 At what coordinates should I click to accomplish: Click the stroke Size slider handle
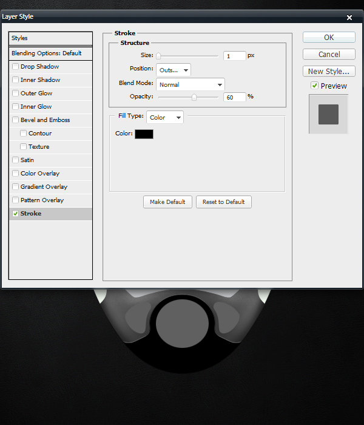coord(158,56)
